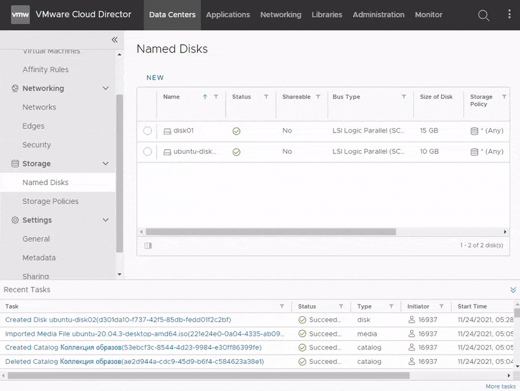This screenshot has width=520, height=391.
Task: Click the user icon in Created Disk task row
Action: tap(411, 320)
